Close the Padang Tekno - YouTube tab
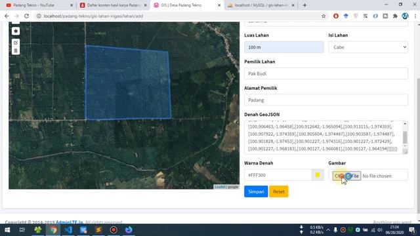The image size is (420, 236). point(72,5)
